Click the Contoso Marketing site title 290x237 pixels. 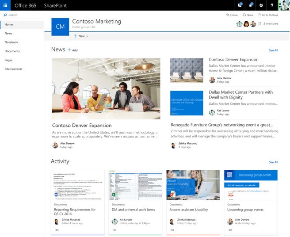96,21
